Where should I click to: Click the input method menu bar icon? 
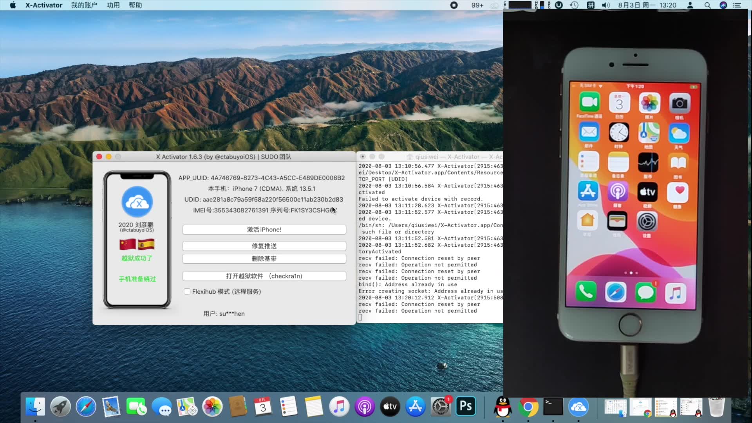(x=591, y=5)
